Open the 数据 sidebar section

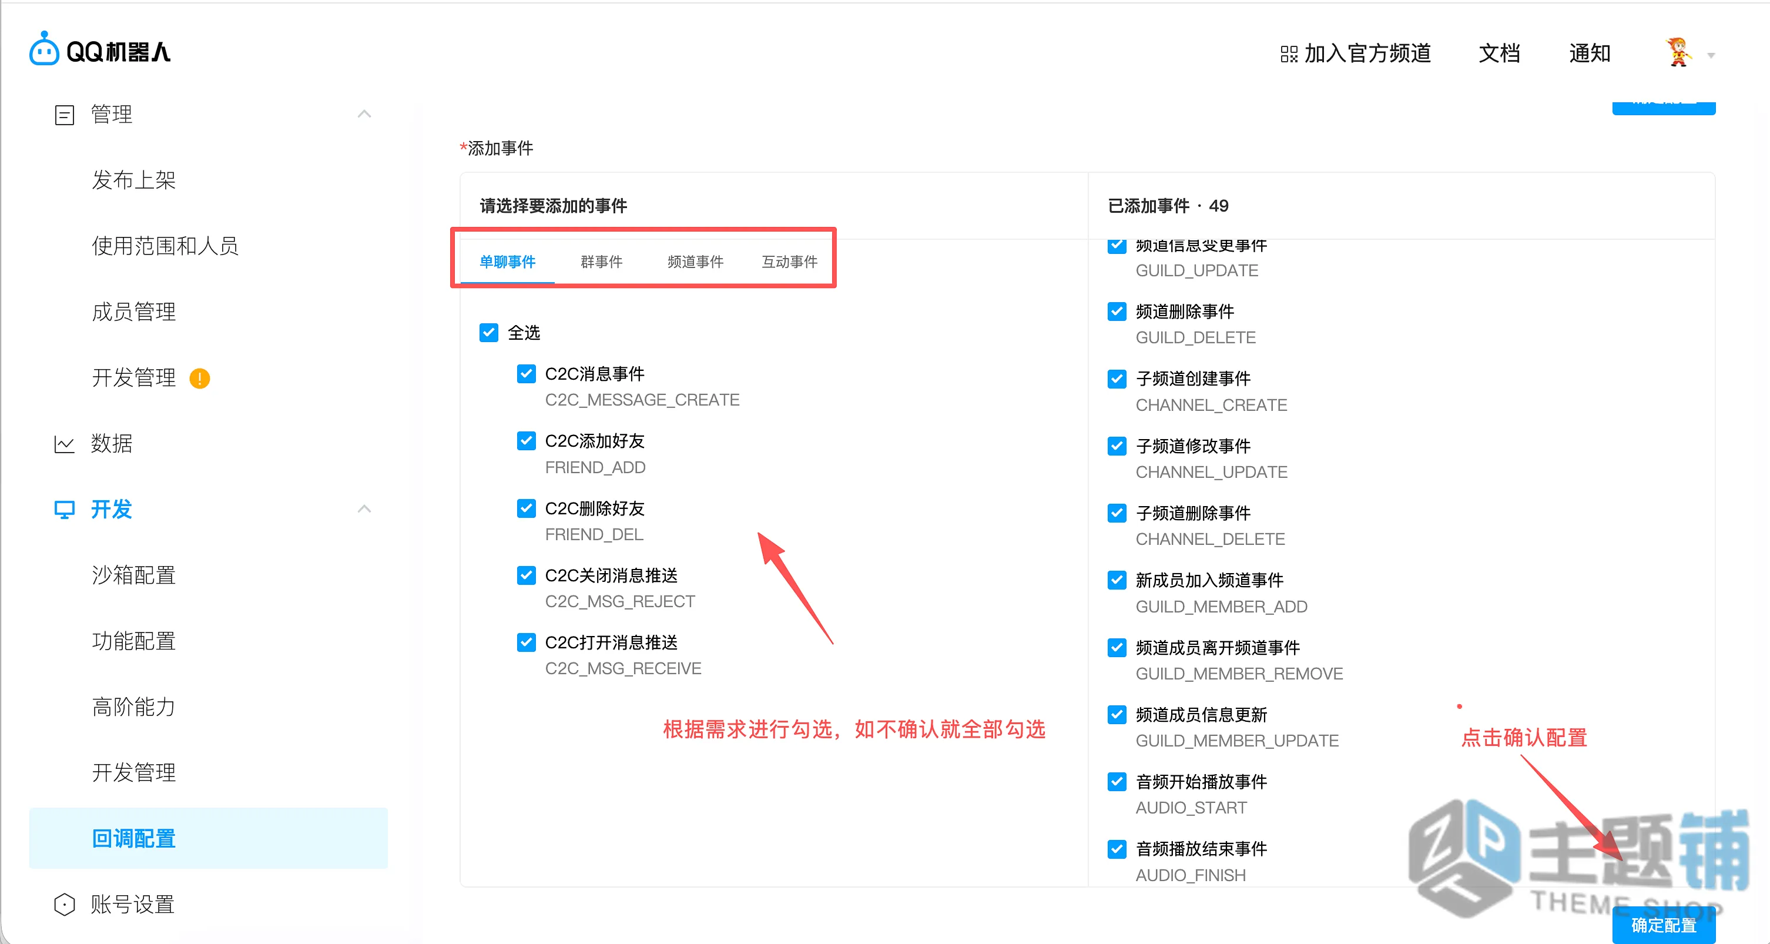coord(111,444)
